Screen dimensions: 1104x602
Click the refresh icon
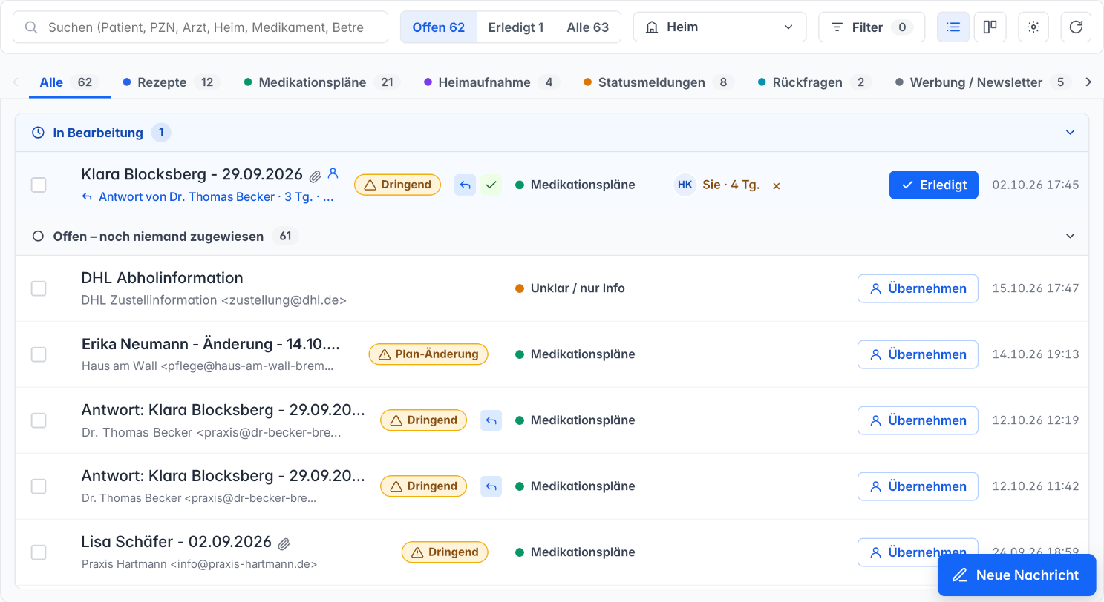point(1076,27)
